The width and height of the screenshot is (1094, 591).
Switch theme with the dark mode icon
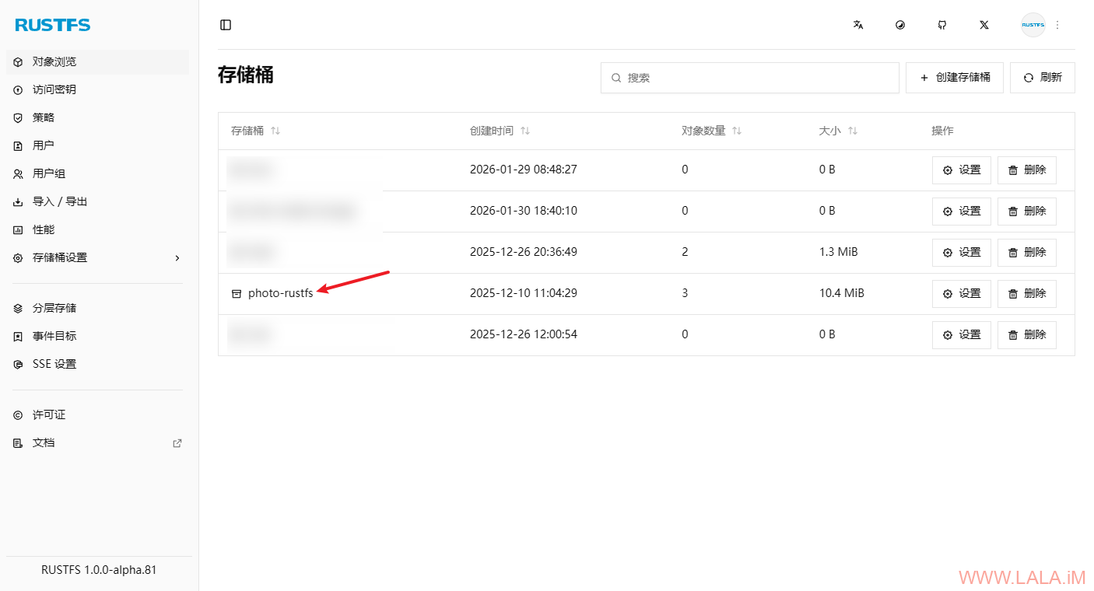coord(900,25)
